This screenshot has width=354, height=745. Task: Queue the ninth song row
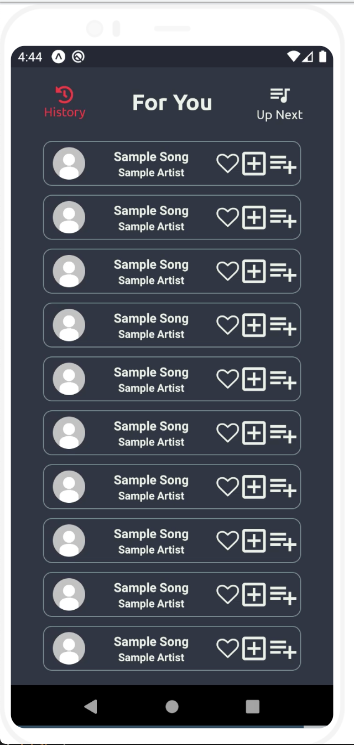[x=283, y=595]
